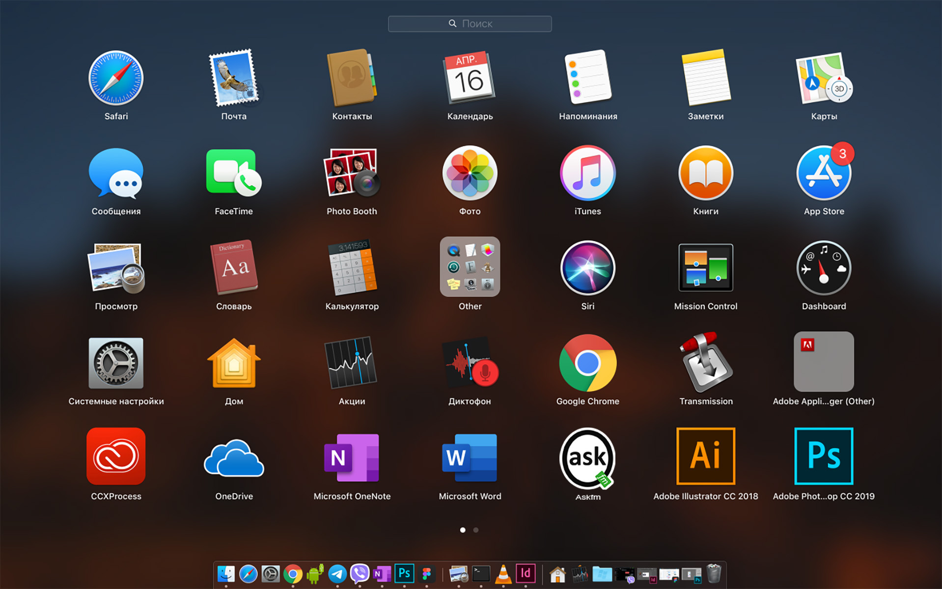Launch Dashboard
Image resolution: width=942 pixels, height=589 pixels.
[824, 268]
